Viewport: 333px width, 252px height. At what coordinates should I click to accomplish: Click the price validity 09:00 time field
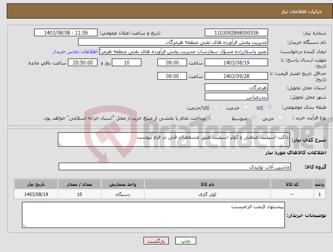[x=172, y=76]
